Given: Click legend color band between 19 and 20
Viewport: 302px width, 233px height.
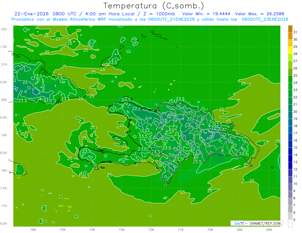Looking at the screenshot, I should [290, 115].
